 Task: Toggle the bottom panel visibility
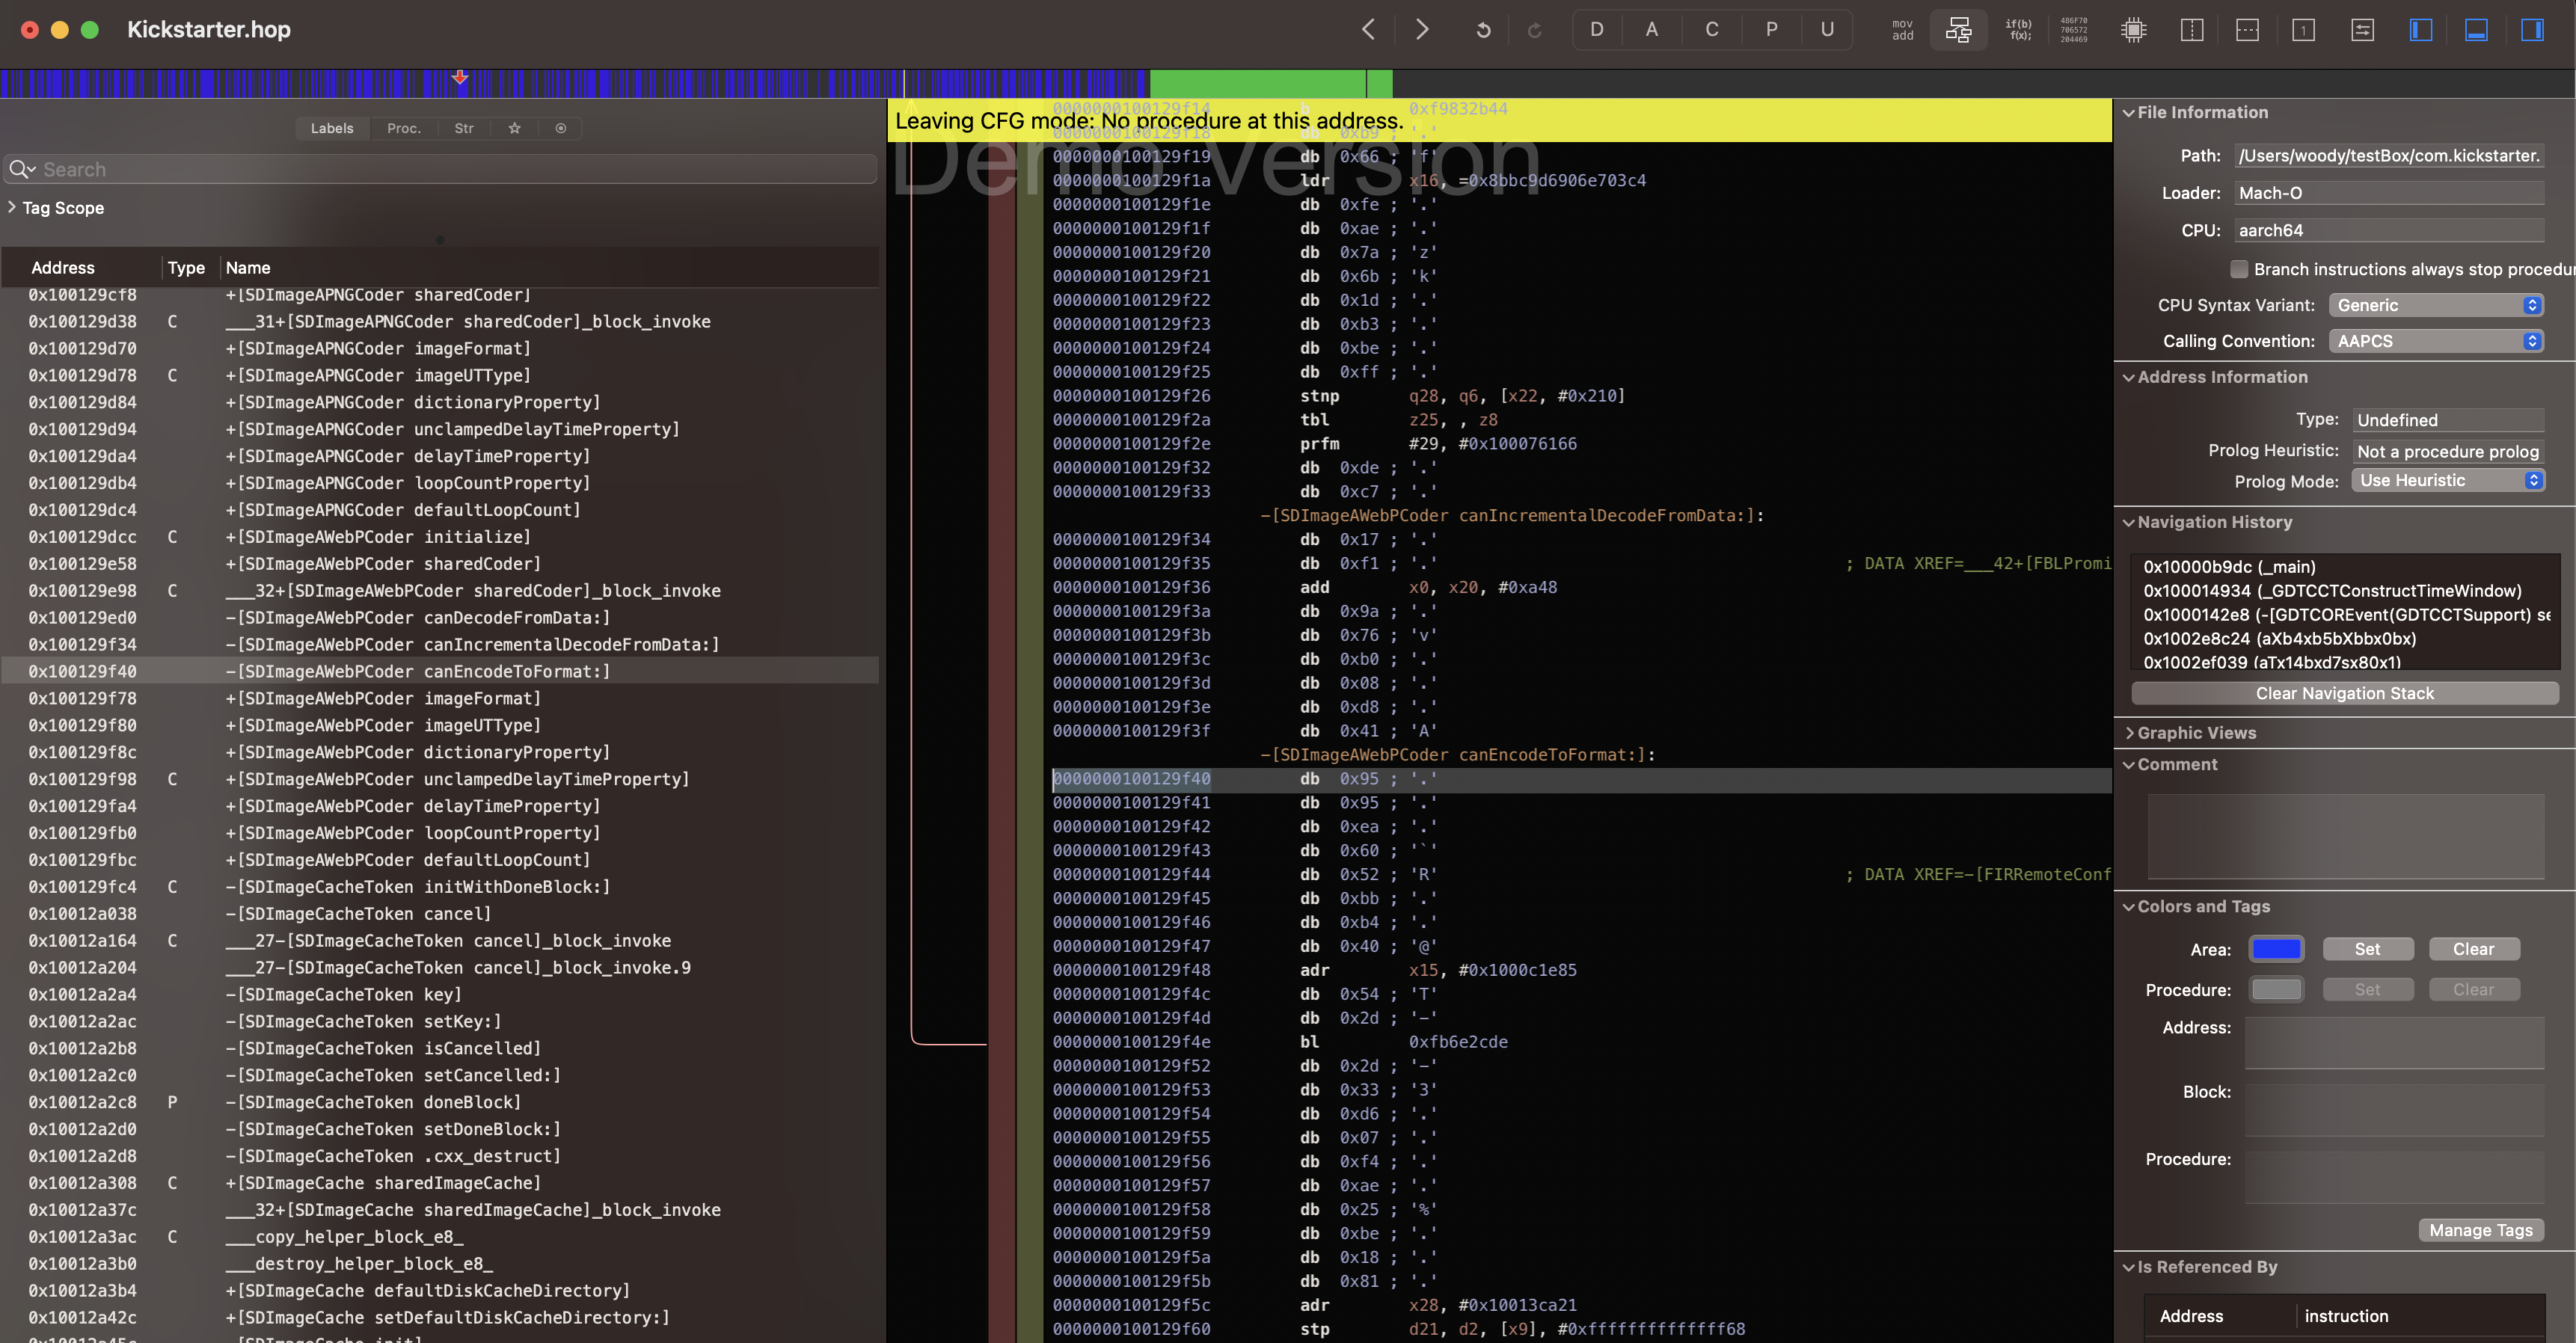coord(2476,30)
